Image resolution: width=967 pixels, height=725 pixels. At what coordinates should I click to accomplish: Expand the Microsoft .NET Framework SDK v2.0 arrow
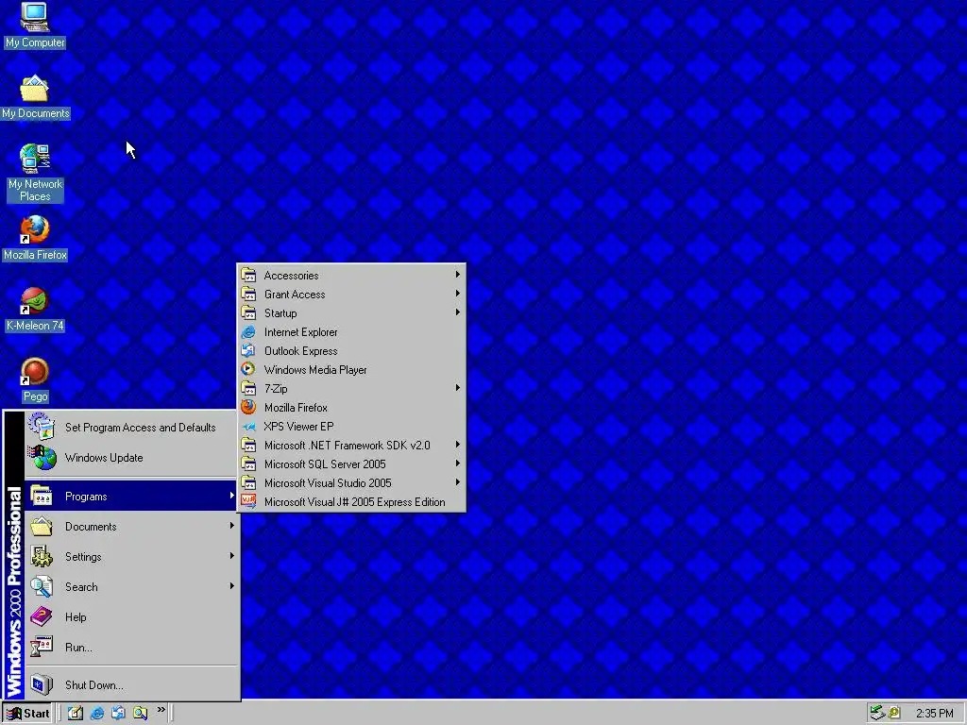pyautogui.click(x=458, y=445)
